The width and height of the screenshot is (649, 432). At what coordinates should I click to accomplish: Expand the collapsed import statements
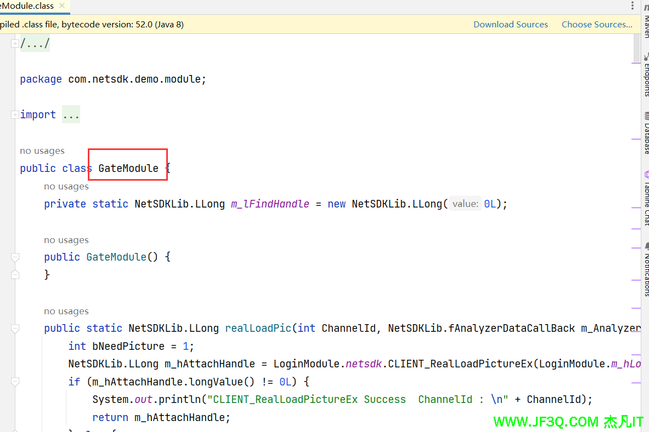pyautogui.click(x=15, y=114)
